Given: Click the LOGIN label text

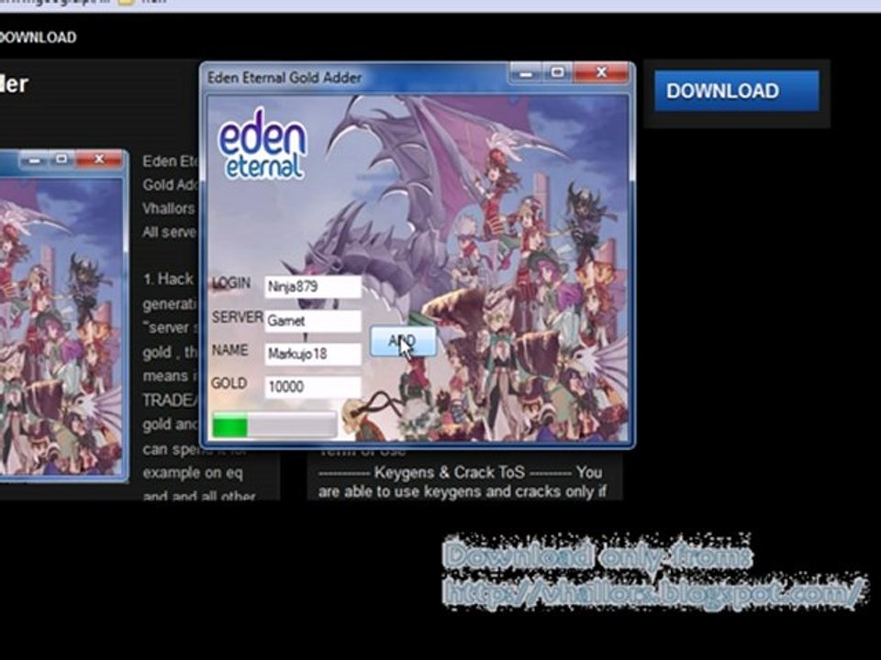Looking at the screenshot, I should pyautogui.click(x=231, y=283).
